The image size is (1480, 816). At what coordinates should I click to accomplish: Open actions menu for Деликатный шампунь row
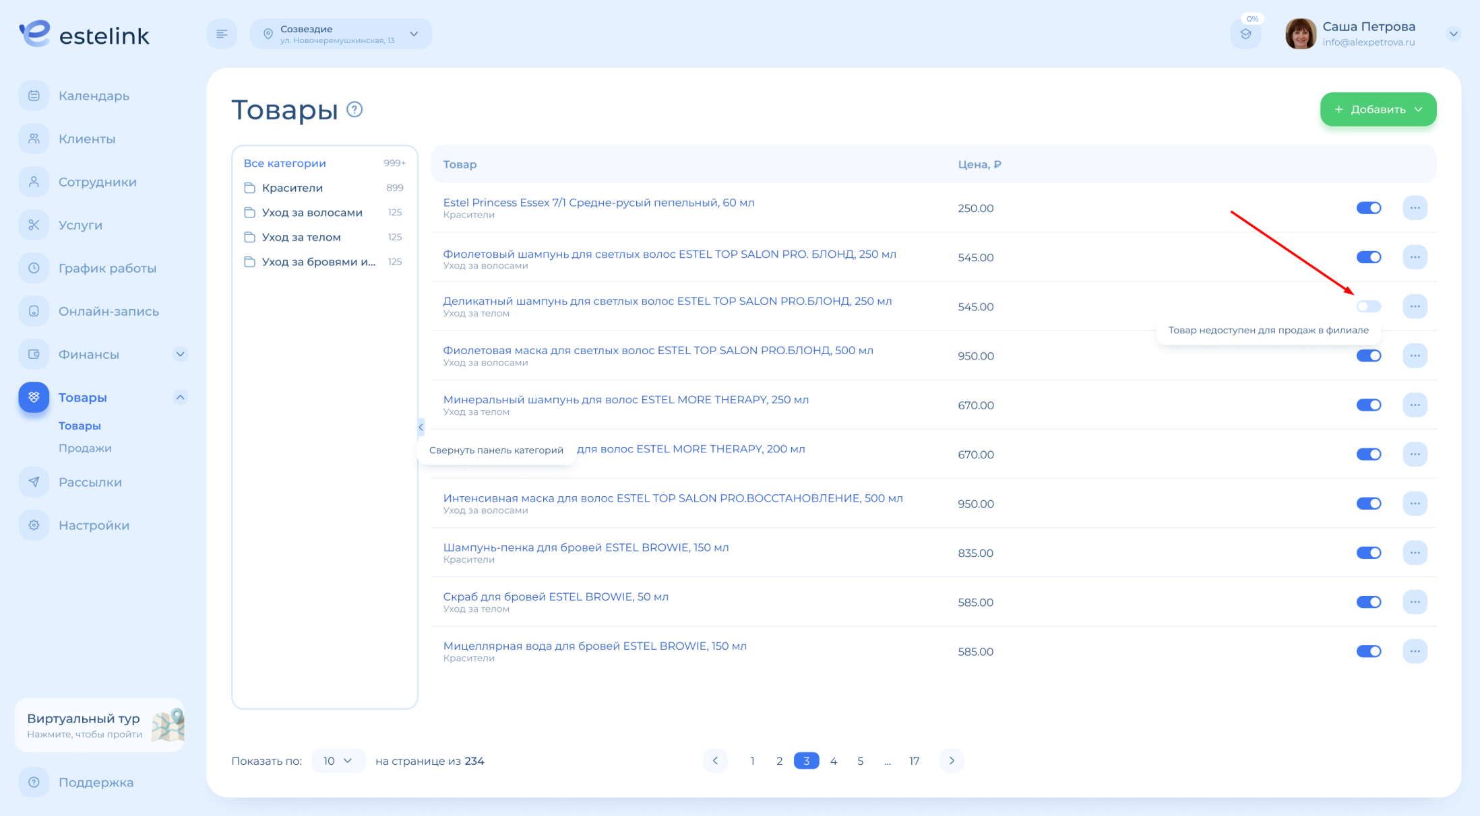point(1415,306)
